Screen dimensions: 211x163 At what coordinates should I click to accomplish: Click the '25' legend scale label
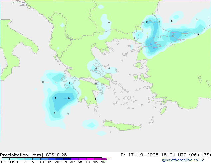tap(65, 162)
